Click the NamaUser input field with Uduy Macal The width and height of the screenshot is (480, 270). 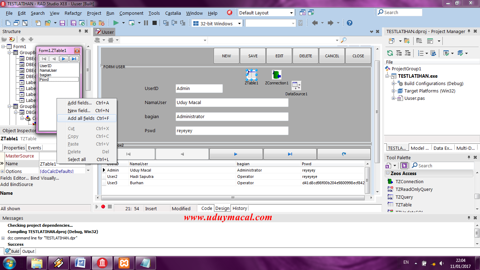232,103
